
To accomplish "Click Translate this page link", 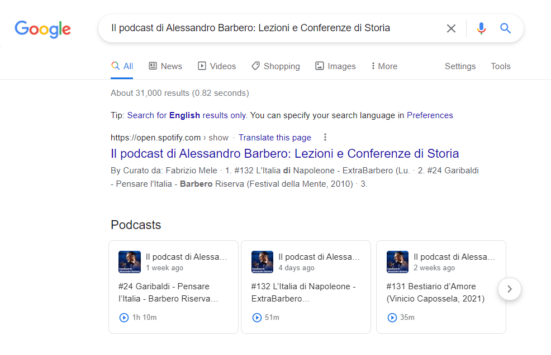I will (x=274, y=138).
